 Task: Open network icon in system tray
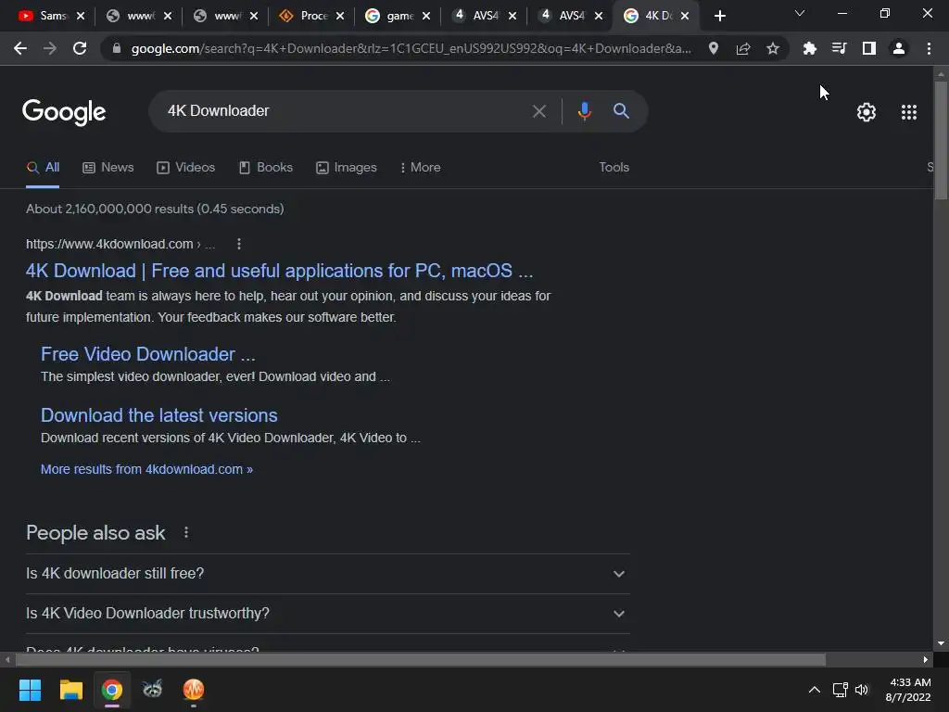click(840, 690)
